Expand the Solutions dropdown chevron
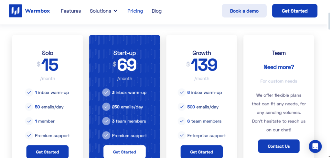Viewport: 331px width, 158px height. coord(115,11)
